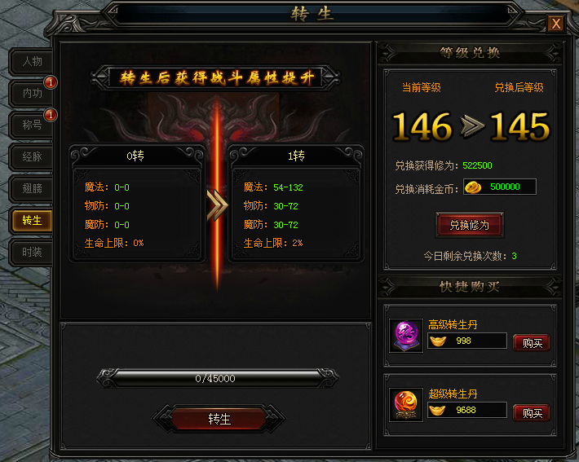Click the gold coin icon beside 500000
This screenshot has height=462, width=579.
473,187
